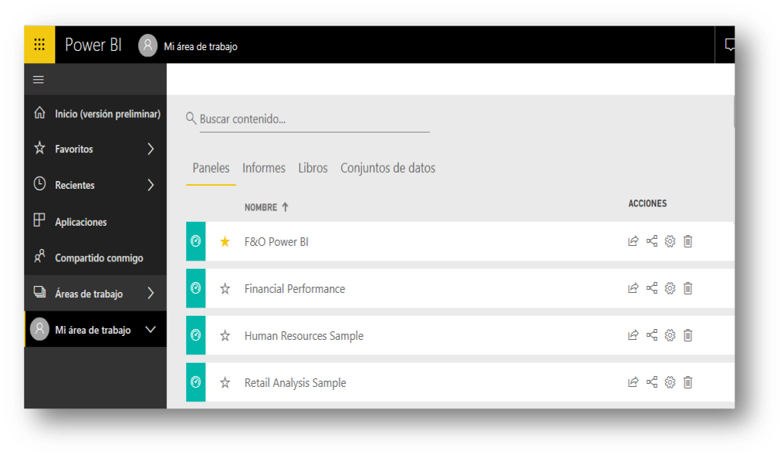Viewport: 784px width, 457px height.
Task: Click the Compartido conmigo people icon
Action: 39,257
